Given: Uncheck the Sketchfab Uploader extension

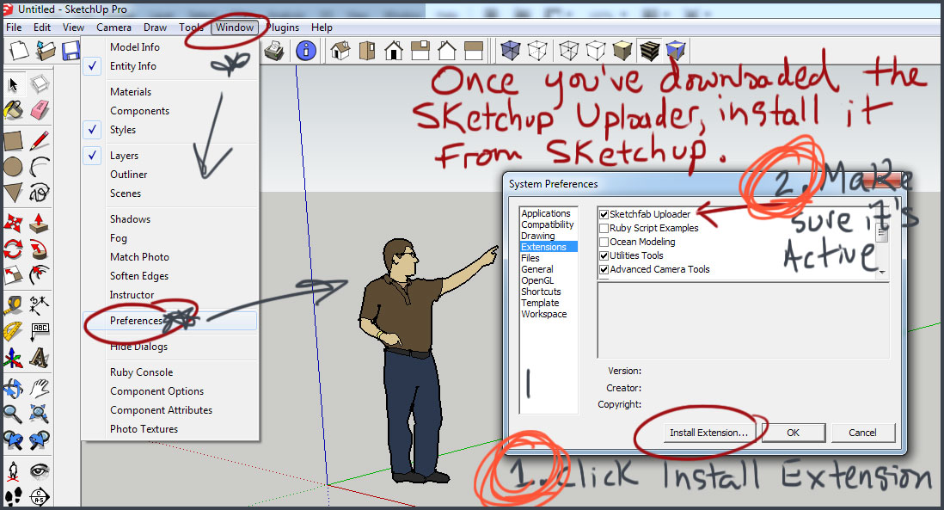Looking at the screenshot, I should coord(604,214).
